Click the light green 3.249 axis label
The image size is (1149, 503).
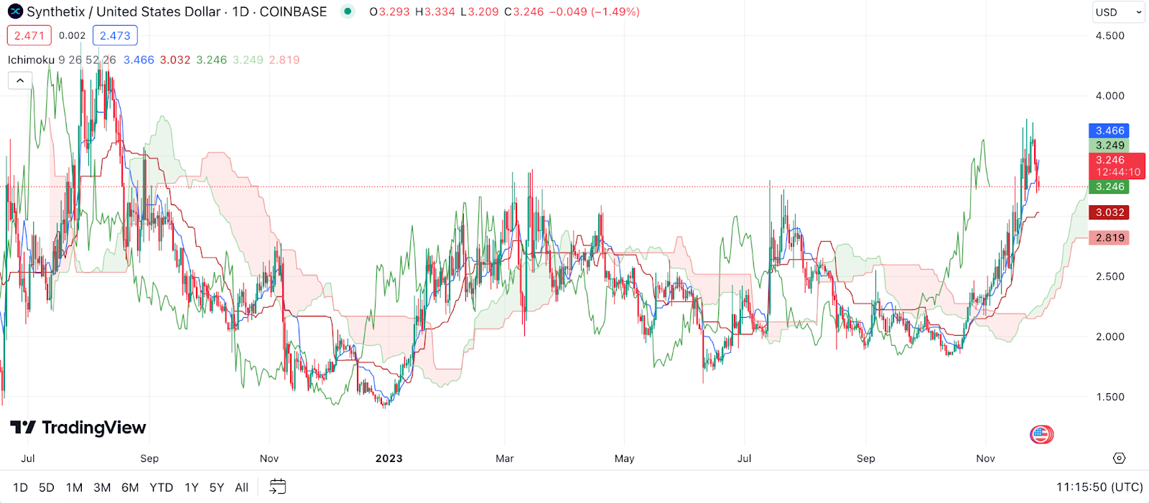pyautogui.click(x=1110, y=145)
